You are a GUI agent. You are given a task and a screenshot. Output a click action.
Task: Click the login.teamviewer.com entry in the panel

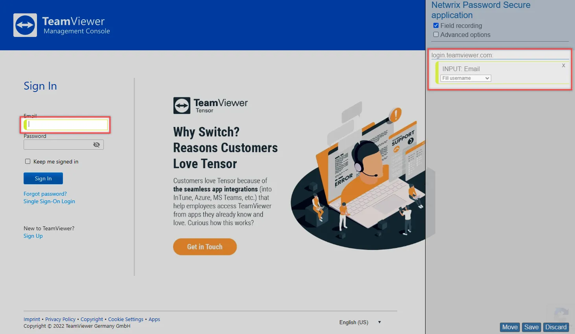click(x=462, y=55)
